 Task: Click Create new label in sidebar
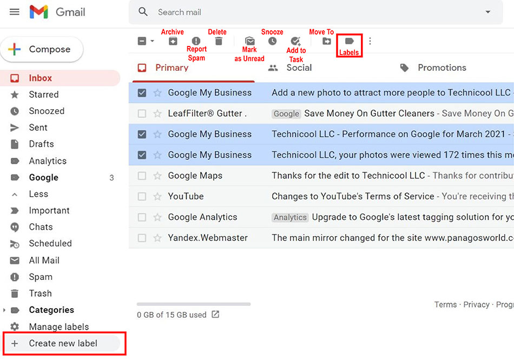[63, 343]
